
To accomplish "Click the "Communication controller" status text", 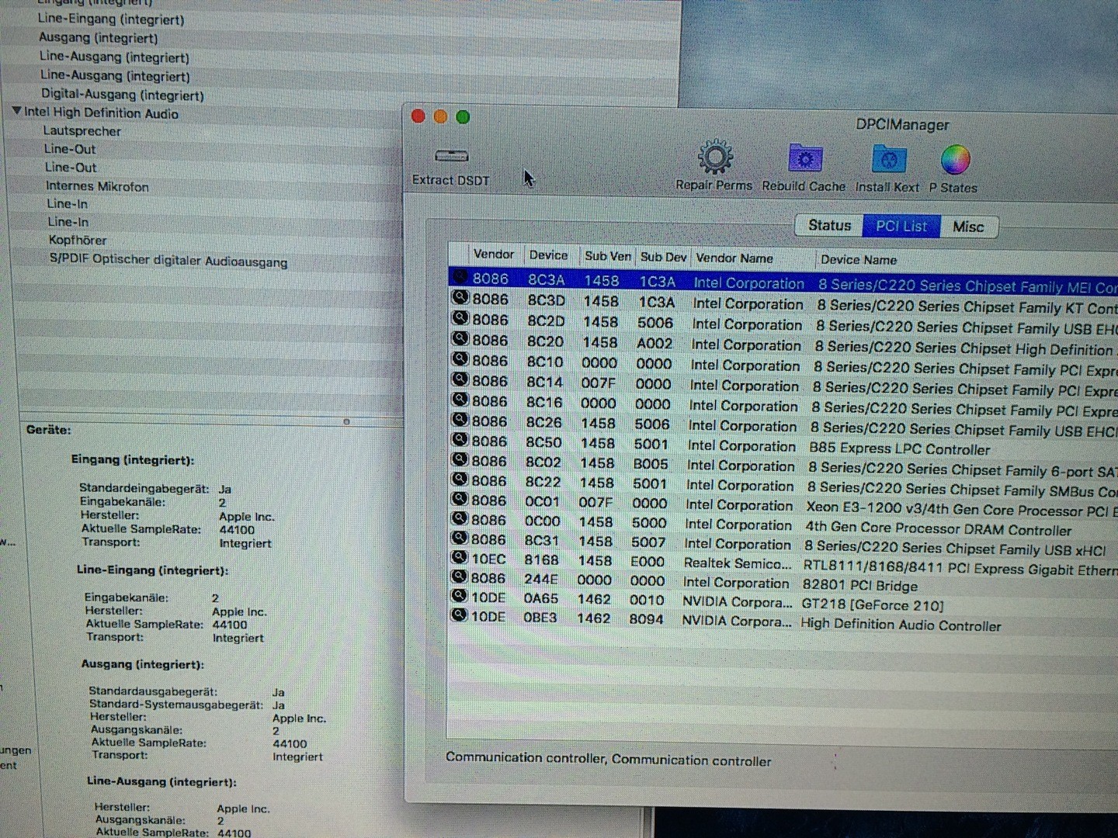I will [x=609, y=759].
